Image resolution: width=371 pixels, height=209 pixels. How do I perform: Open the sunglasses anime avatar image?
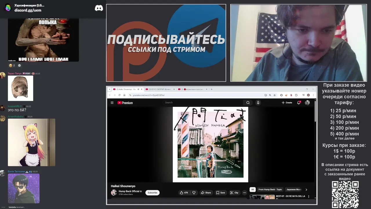tap(24, 188)
